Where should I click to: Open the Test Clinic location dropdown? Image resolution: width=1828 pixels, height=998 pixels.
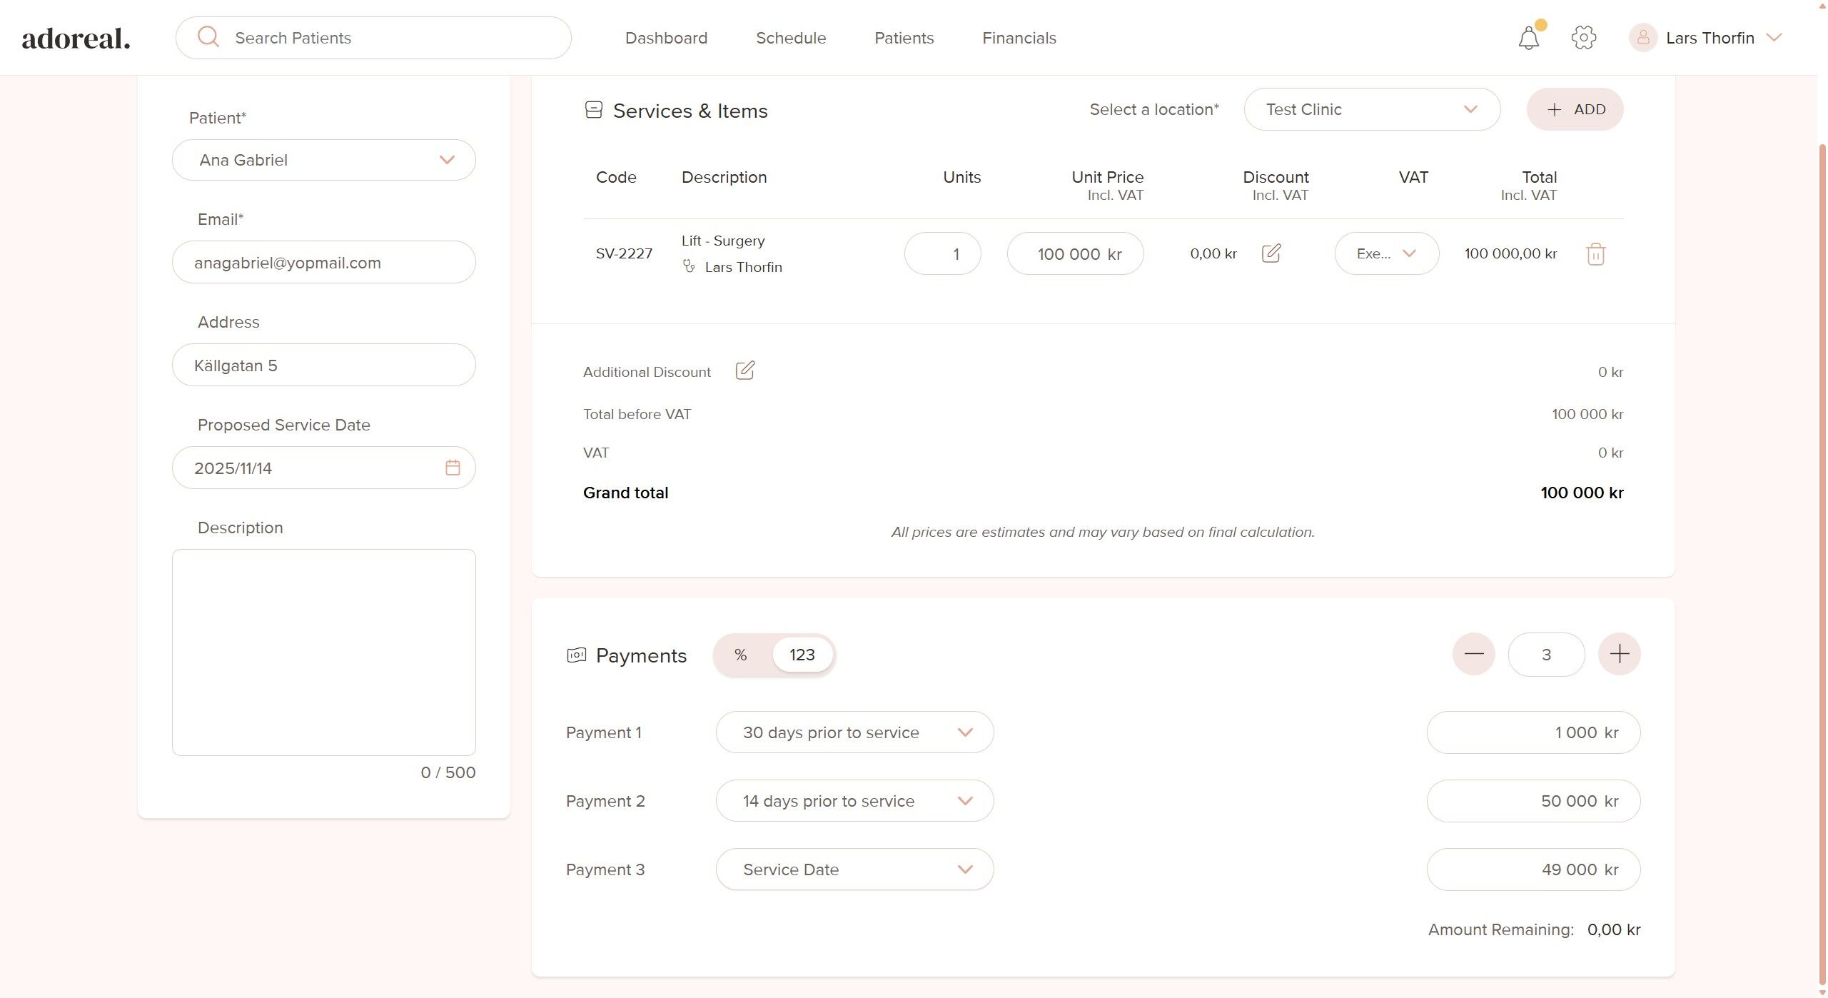1371,109
